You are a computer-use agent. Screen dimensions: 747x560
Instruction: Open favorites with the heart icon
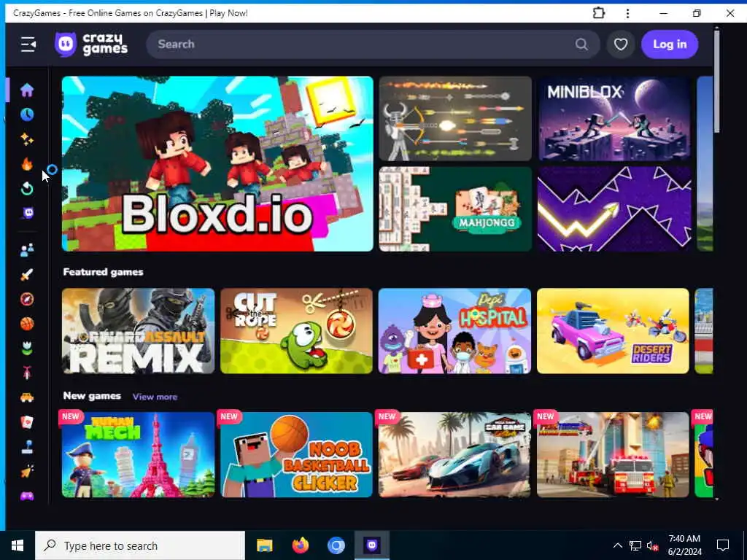620,44
